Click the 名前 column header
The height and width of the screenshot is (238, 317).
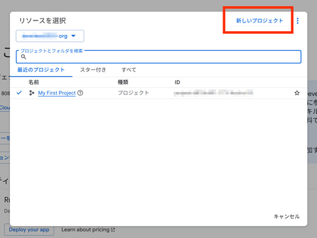click(34, 82)
